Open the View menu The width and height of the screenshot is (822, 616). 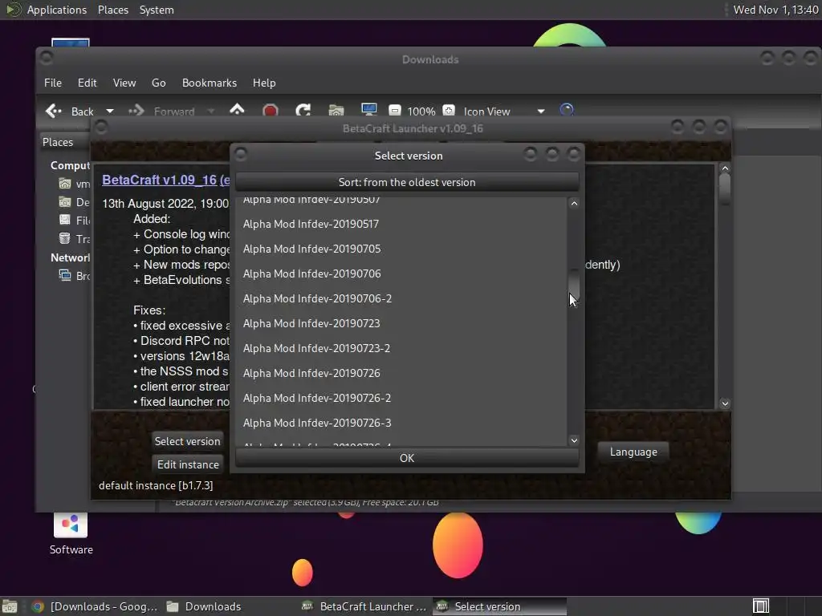pyautogui.click(x=124, y=83)
